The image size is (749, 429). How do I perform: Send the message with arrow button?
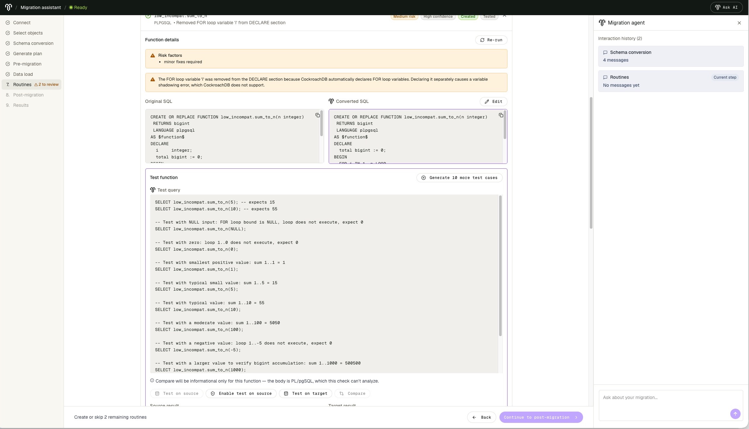coord(735,414)
